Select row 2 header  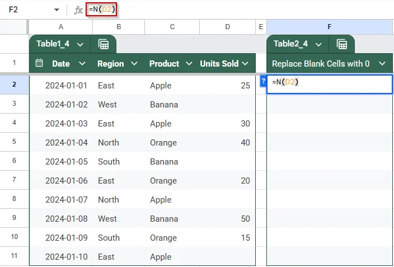pyautogui.click(x=15, y=85)
